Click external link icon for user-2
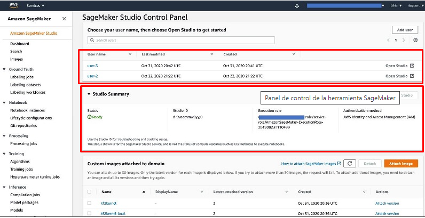Viewport: 425px width, 218px height. pos(412,76)
